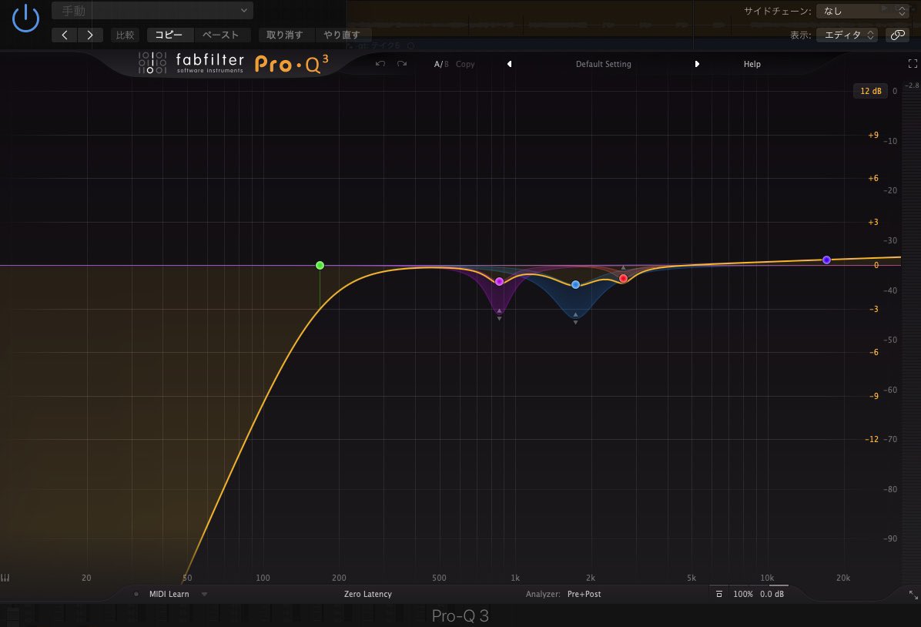
Task: Select the blue EQ band node
Action: pos(576,284)
